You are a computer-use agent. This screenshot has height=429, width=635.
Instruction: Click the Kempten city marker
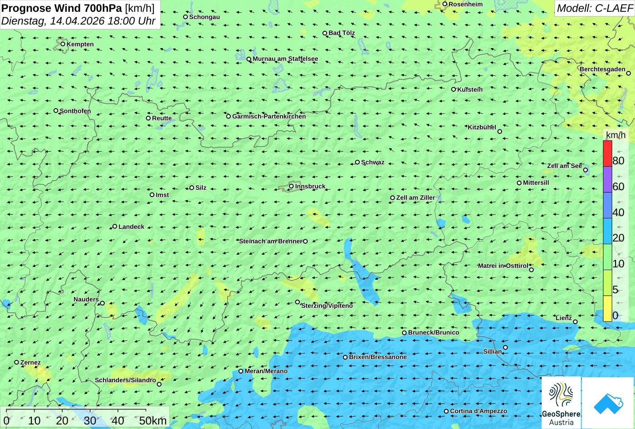coord(63,44)
